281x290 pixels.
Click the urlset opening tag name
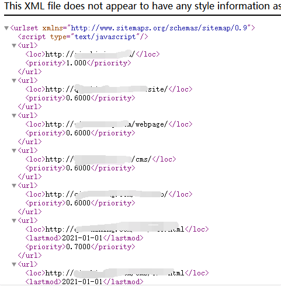coord(26,28)
